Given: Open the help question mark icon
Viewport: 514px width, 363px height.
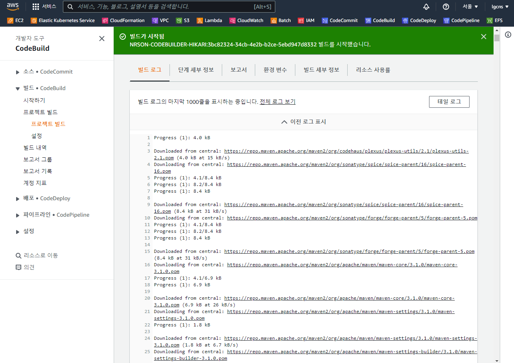Looking at the screenshot, I should (446, 7).
